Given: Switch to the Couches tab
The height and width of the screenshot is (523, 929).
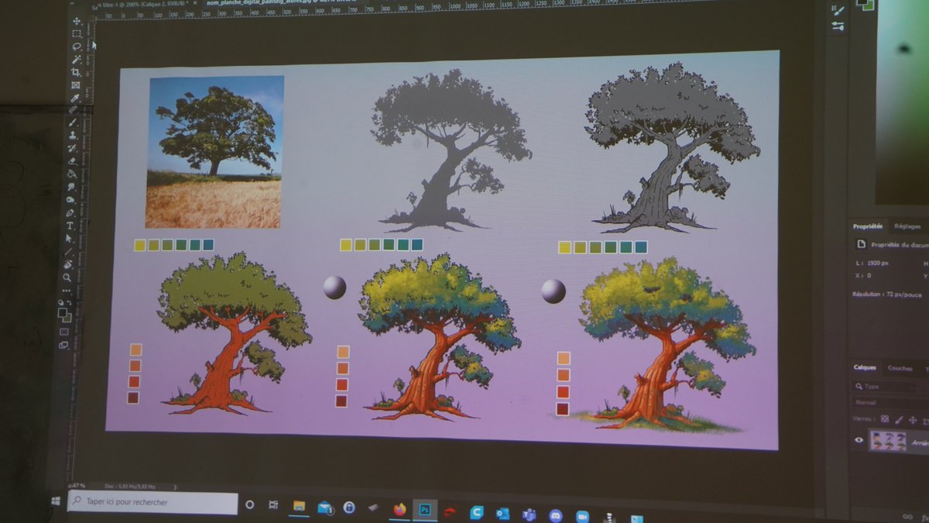Looking at the screenshot, I should [900, 368].
